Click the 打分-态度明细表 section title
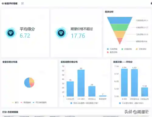 [x=10, y=112]
